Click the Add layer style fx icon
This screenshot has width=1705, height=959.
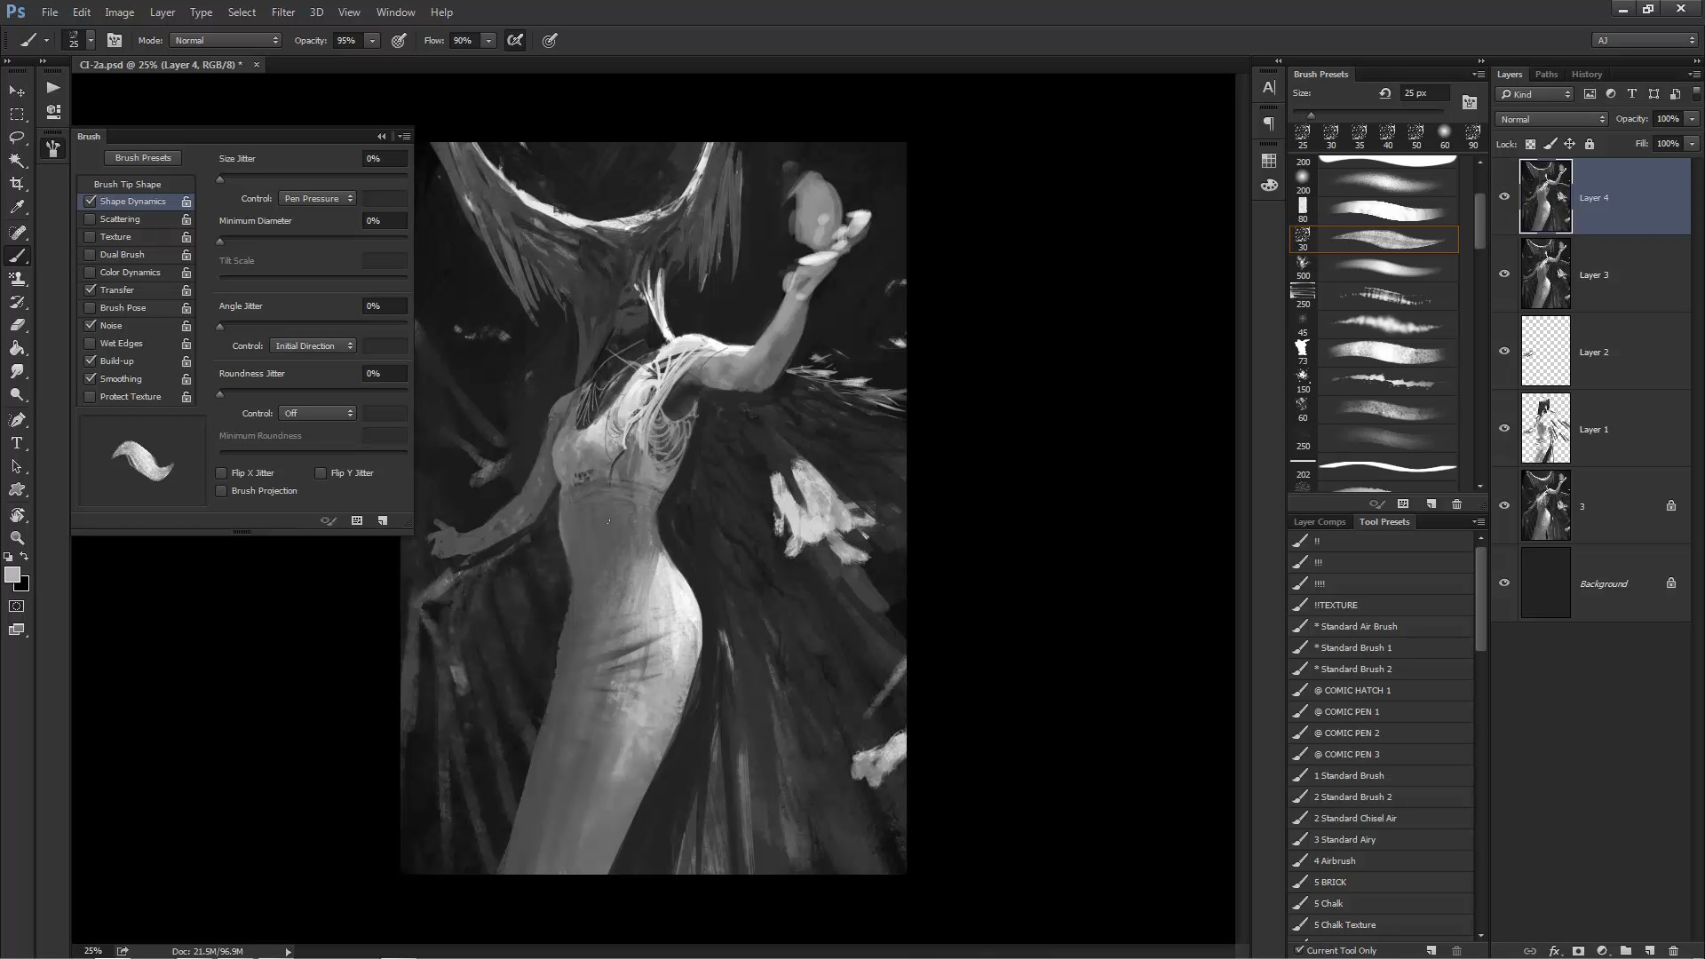point(1554,950)
